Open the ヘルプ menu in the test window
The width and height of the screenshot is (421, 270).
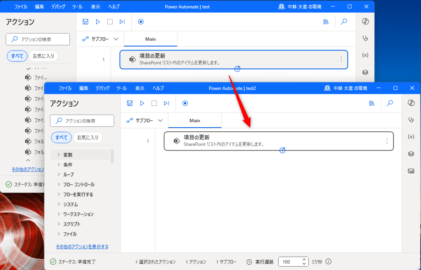(114, 7)
